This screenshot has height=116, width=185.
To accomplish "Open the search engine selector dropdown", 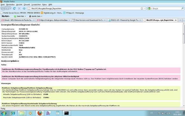I will (151, 9).
